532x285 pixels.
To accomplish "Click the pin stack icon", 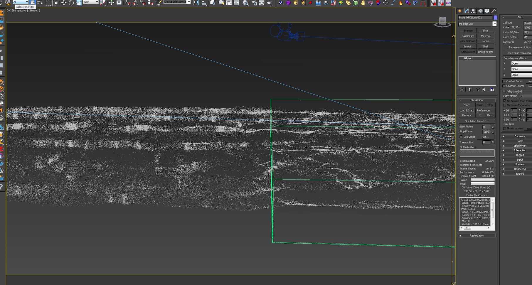I will tap(462, 90).
